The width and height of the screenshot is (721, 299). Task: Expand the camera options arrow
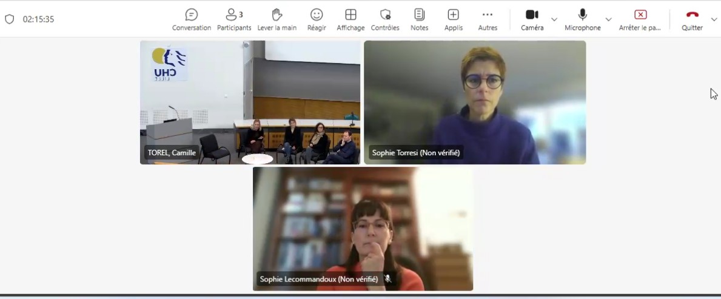click(x=554, y=19)
